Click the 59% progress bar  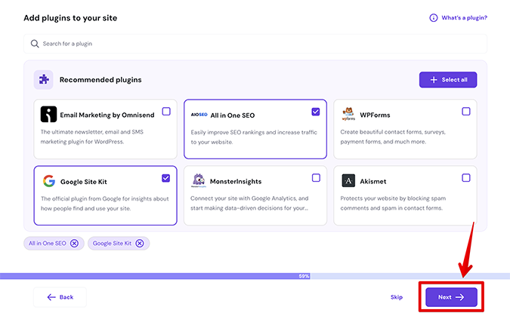coord(255,276)
